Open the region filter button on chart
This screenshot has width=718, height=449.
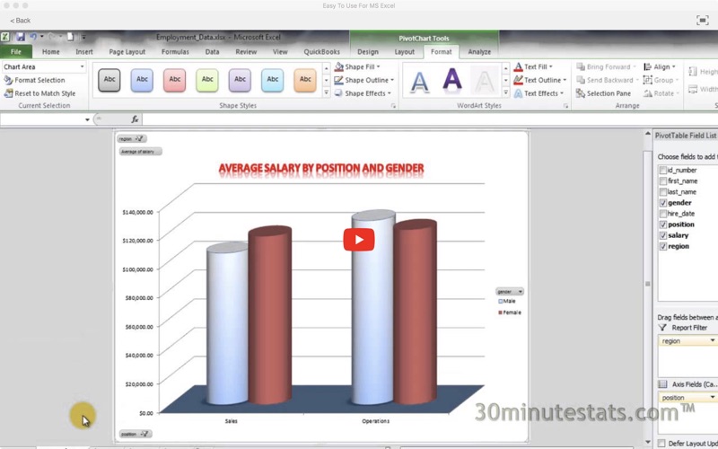click(x=132, y=139)
